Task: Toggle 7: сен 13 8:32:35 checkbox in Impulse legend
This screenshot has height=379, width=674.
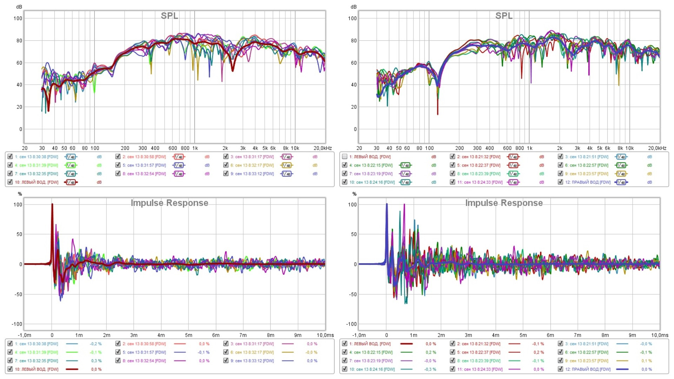Action: click(x=10, y=360)
